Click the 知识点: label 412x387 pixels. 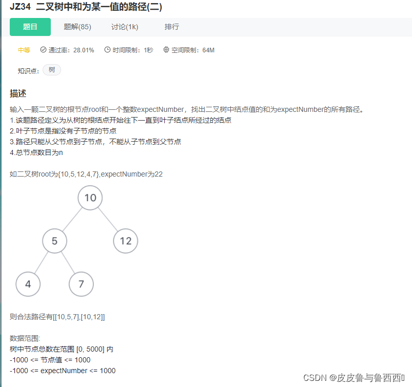28,71
